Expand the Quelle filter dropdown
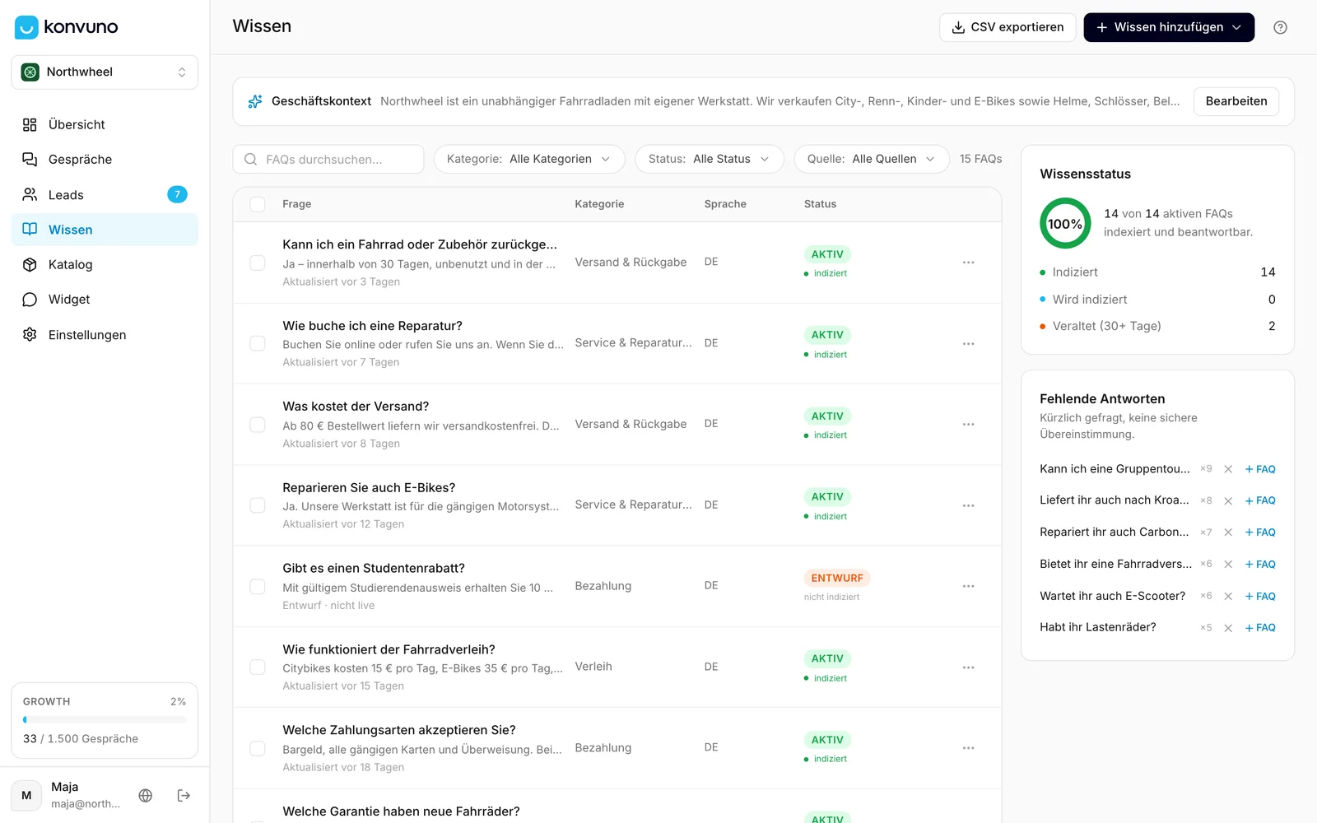1317x823 pixels. click(x=872, y=159)
